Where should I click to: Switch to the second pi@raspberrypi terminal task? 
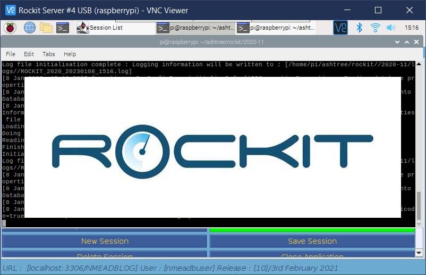pos(276,28)
